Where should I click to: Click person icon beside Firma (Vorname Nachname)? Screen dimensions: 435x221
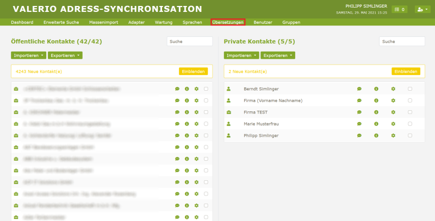(x=228, y=100)
